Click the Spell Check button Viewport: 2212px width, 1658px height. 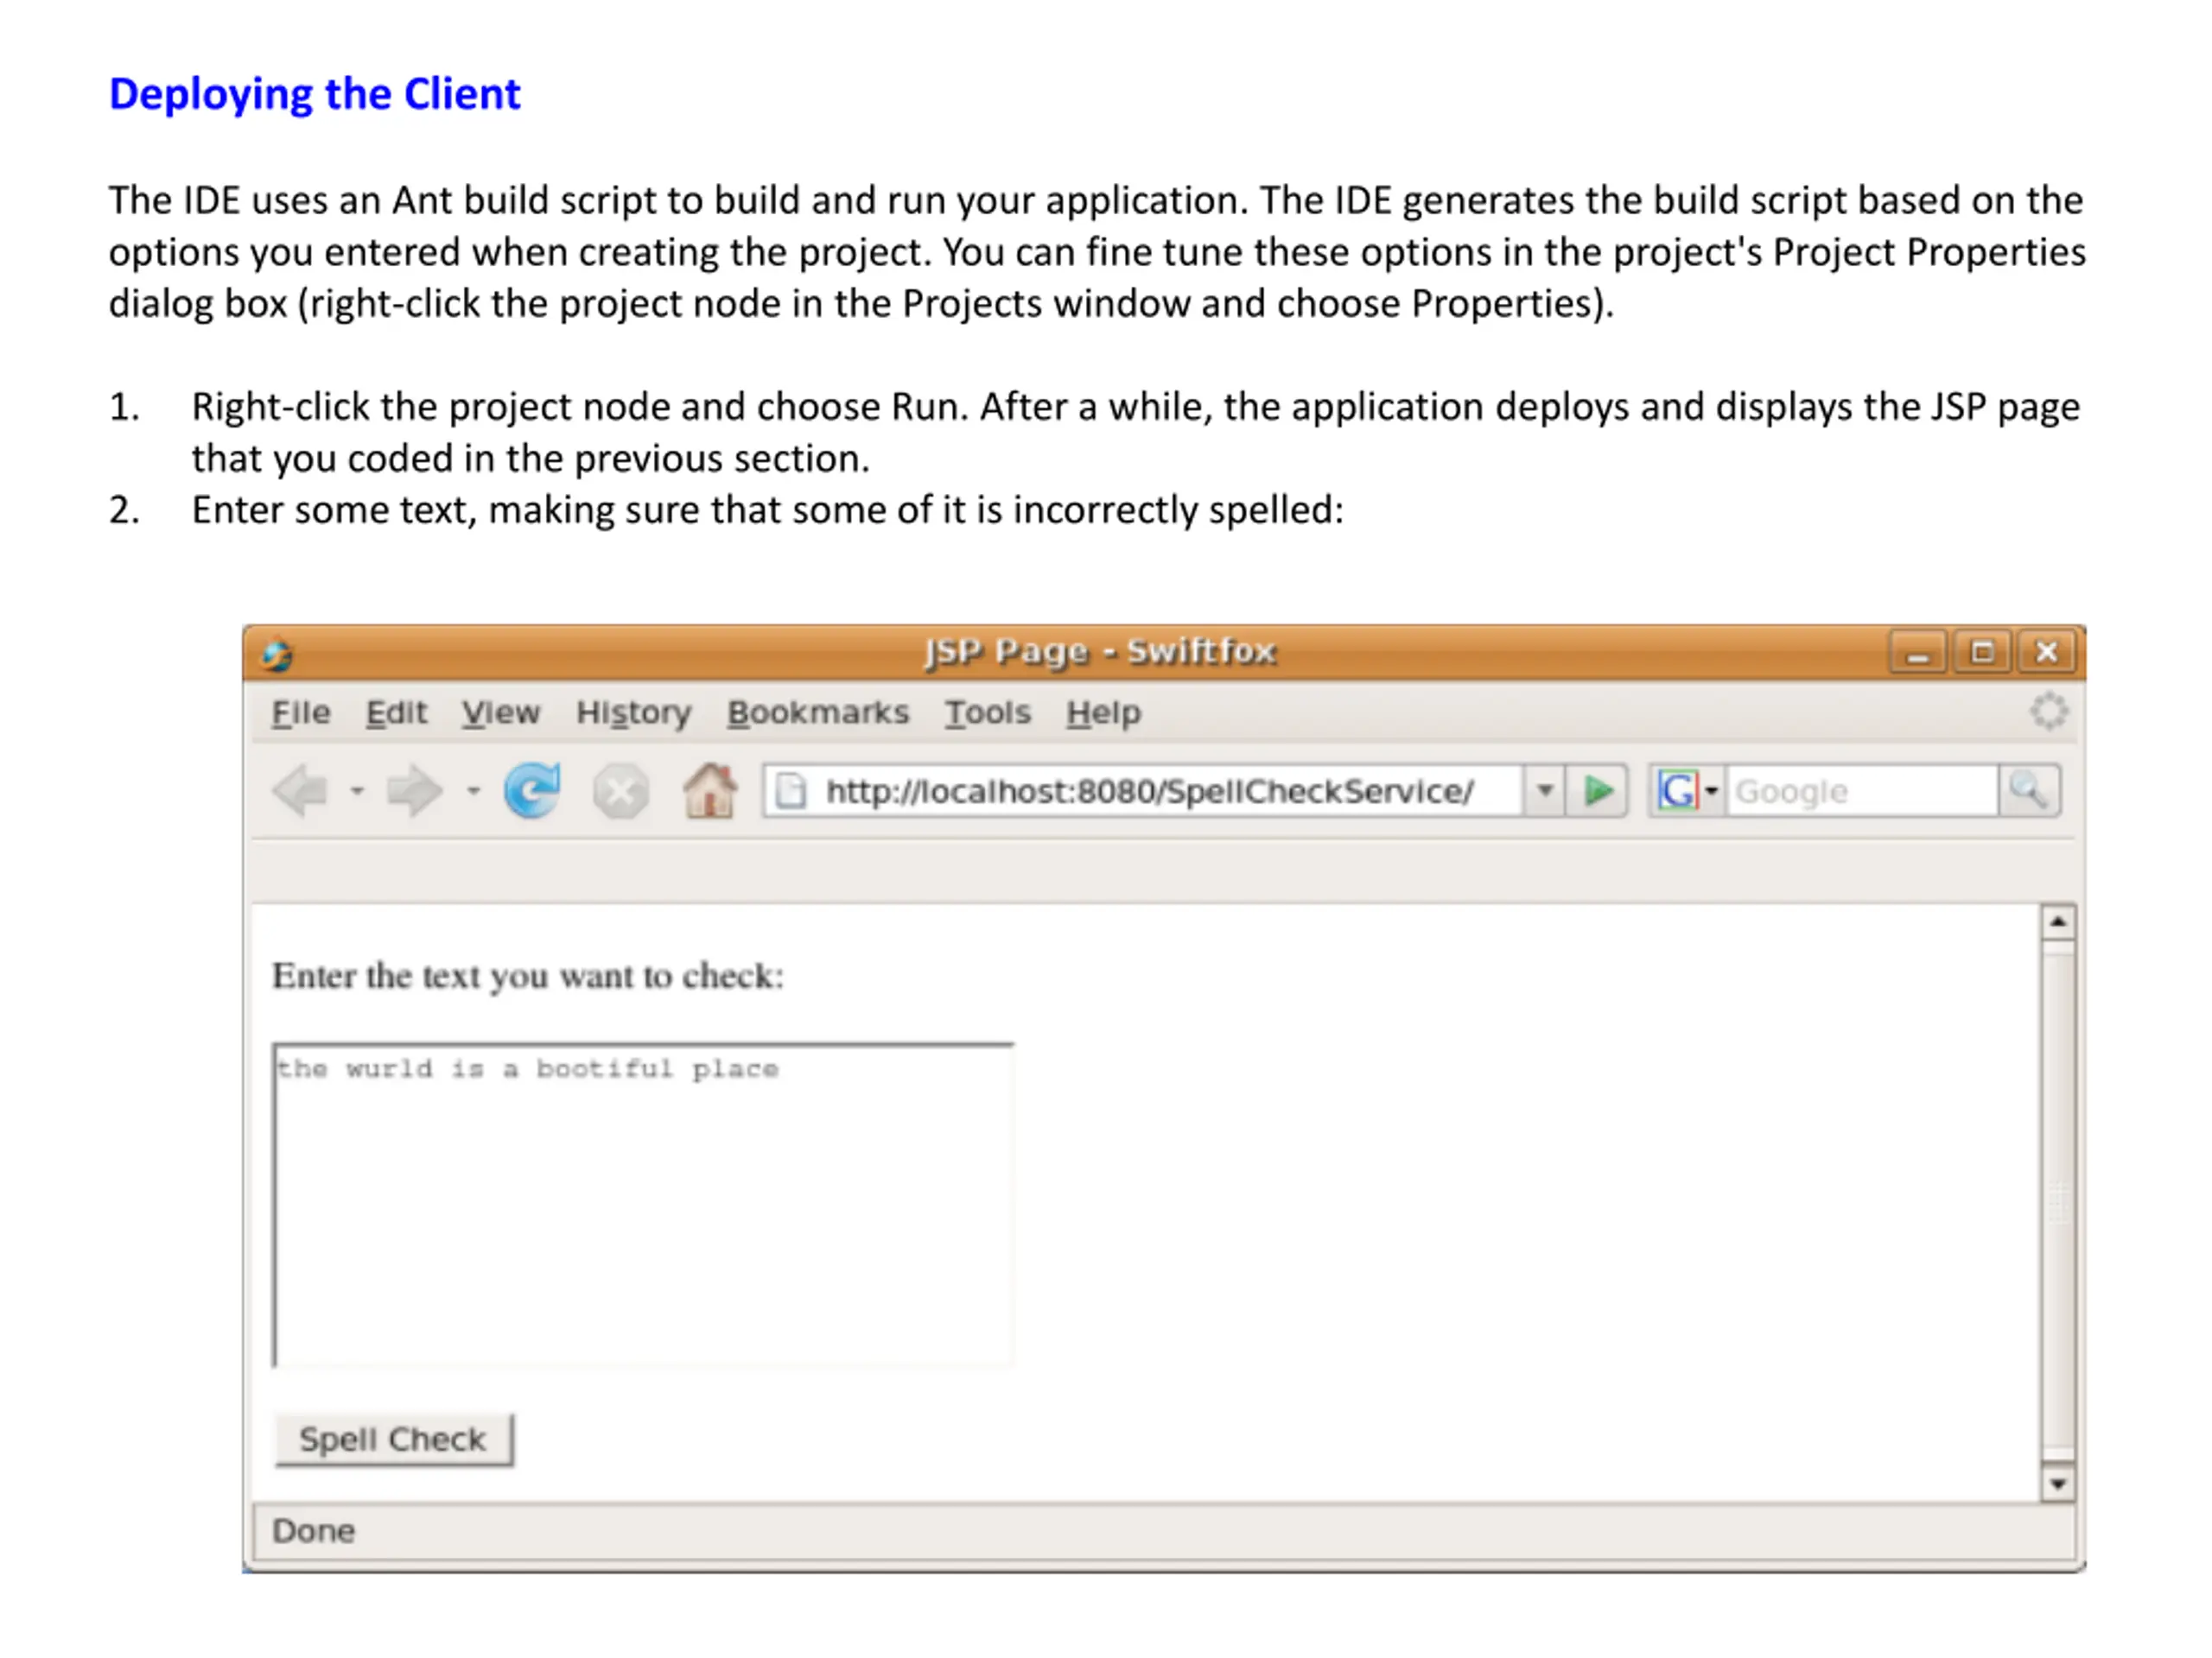click(x=393, y=1440)
